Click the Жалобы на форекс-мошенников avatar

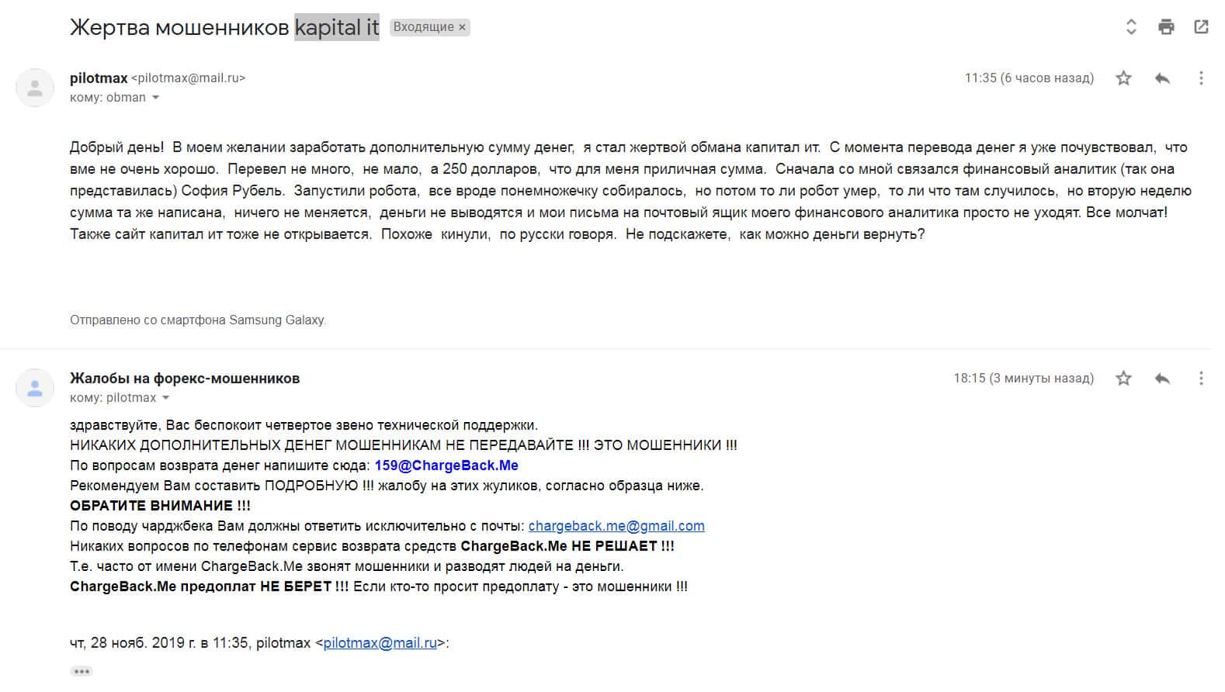pyautogui.click(x=35, y=388)
